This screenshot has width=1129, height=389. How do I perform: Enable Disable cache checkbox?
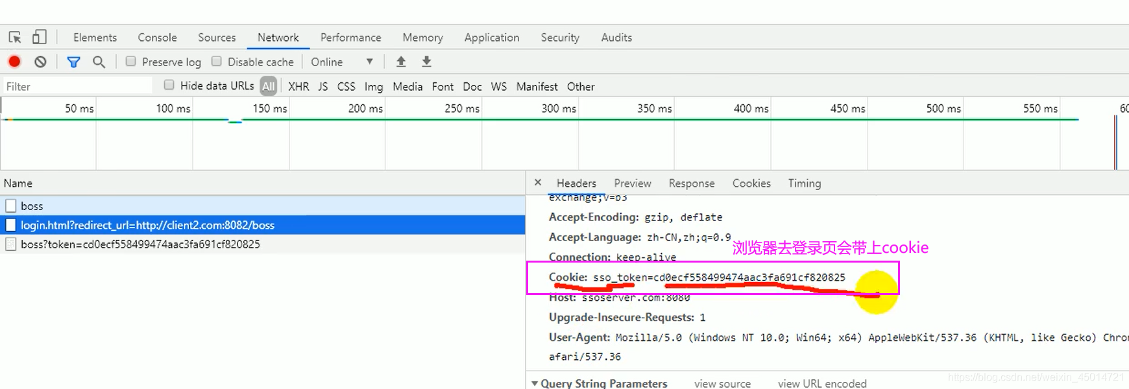(x=217, y=61)
